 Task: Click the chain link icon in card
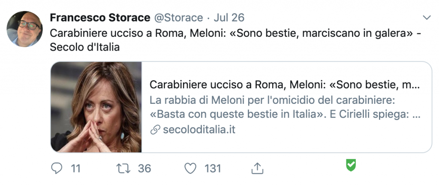(x=155, y=130)
